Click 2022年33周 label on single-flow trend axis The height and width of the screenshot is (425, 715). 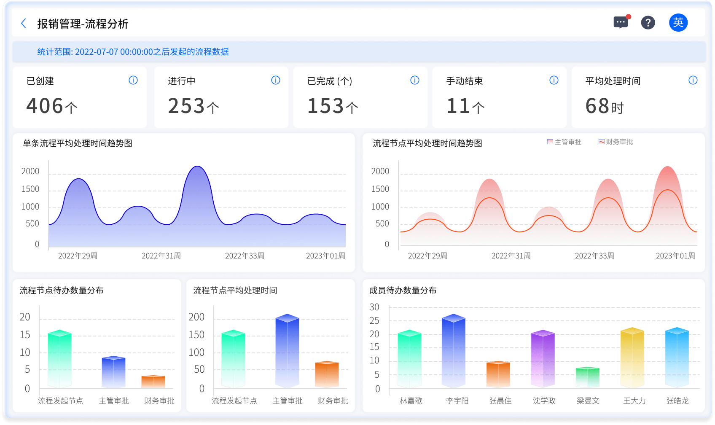[245, 256]
